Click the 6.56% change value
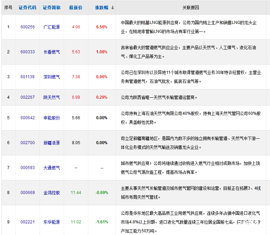This screenshot has height=235, width=270. click(102, 27)
